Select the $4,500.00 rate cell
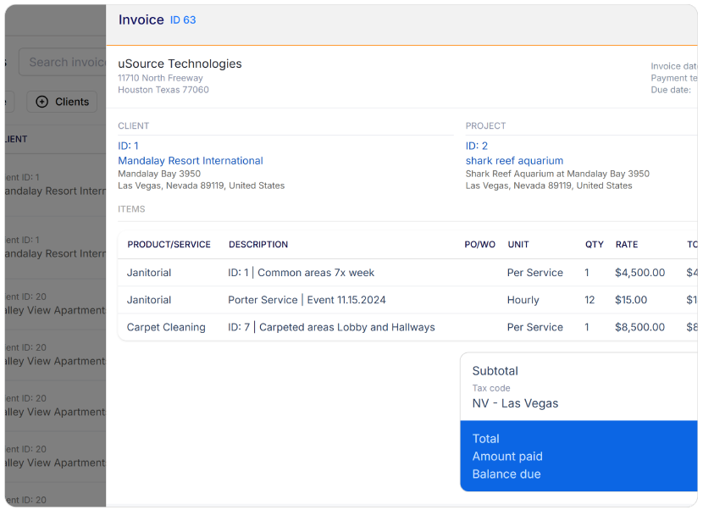 (639, 273)
